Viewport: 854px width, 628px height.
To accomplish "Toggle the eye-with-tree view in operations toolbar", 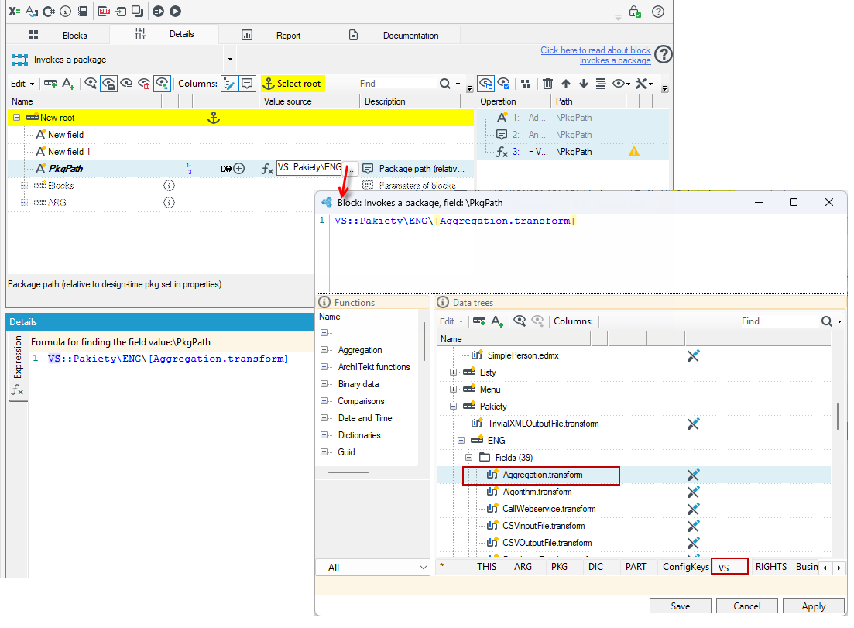I will pos(485,84).
